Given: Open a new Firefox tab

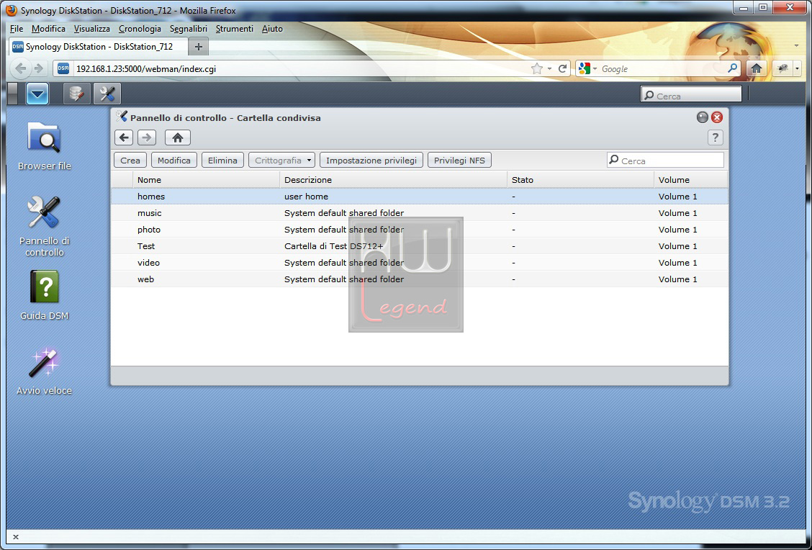Looking at the screenshot, I should click(x=199, y=47).
